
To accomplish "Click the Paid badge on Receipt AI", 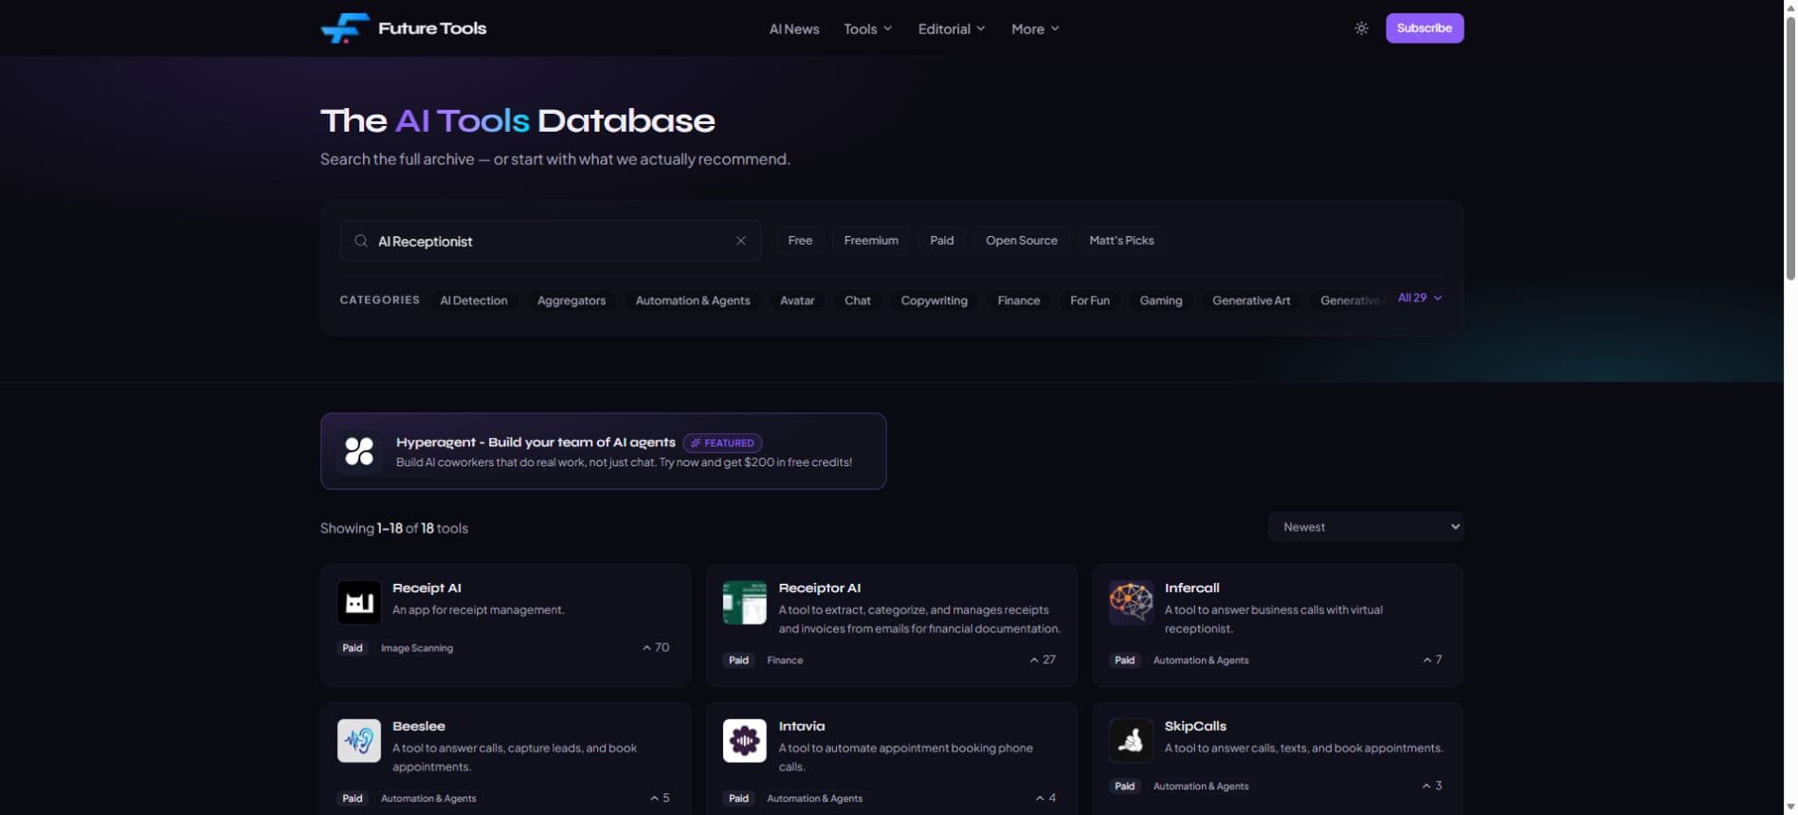I will (x=353, y=648).
